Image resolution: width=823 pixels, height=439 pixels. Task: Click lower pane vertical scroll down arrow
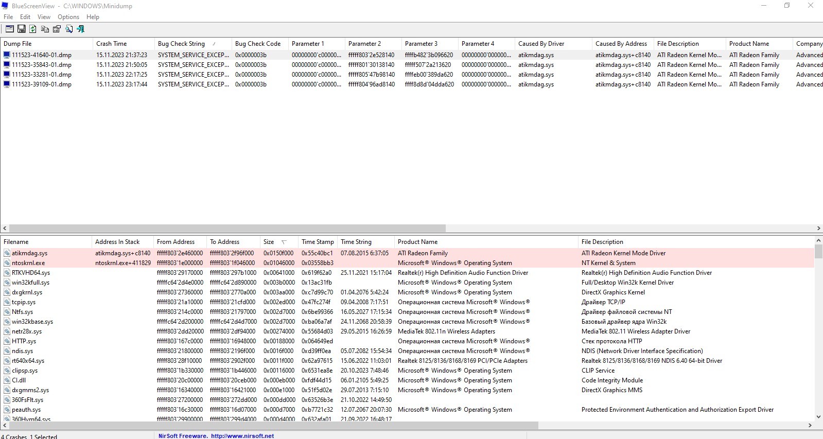tap(818, 417)
